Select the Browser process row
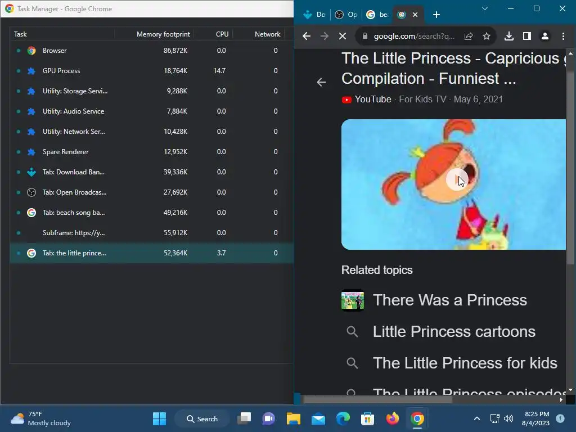 [x=151, y=51]
